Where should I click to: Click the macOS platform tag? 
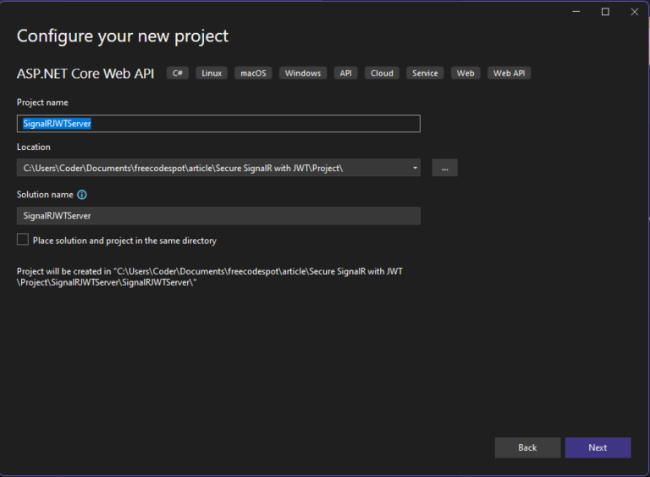(x=253, y=73)
